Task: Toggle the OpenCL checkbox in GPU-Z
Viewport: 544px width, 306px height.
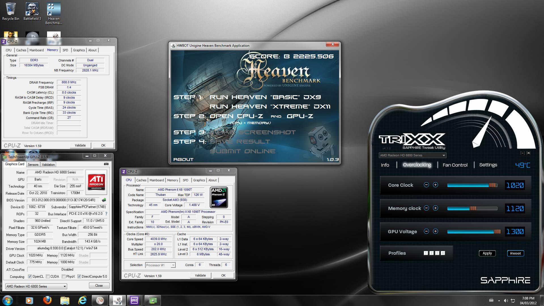Action: click(30, 277)
